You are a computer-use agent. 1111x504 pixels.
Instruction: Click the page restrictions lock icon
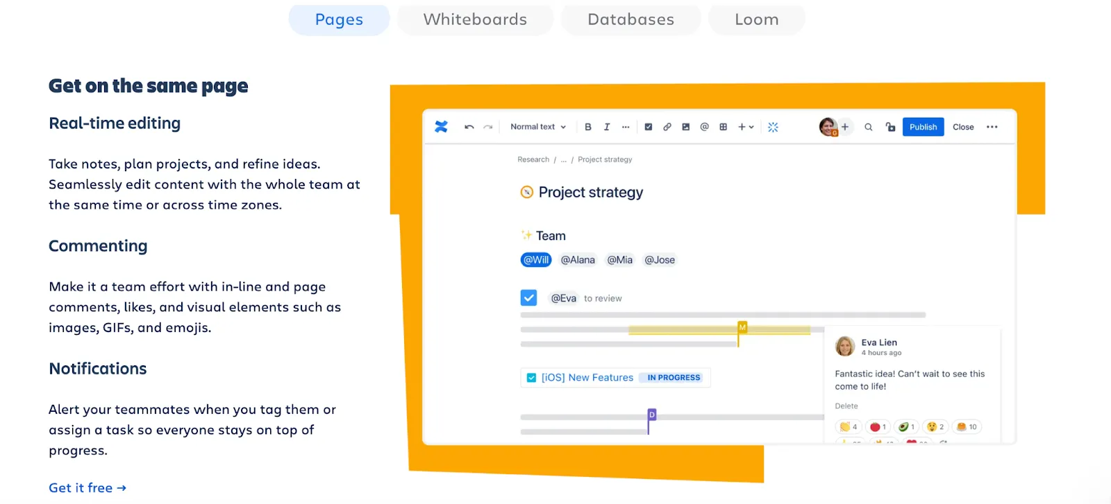click(x=890, y=127)
